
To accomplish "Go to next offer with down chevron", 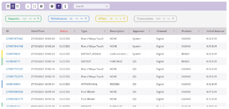I will pos(121,19).
